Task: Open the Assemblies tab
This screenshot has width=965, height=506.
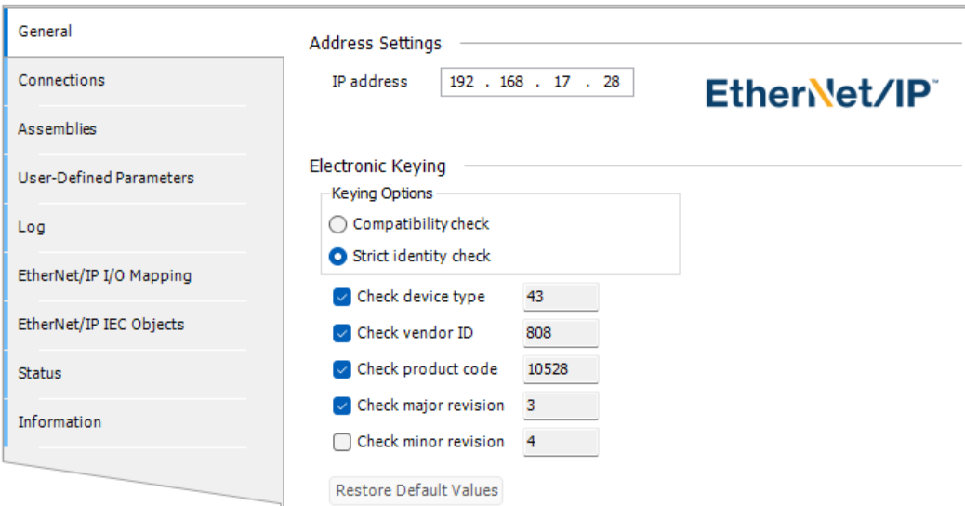Action: coord(58,129)
